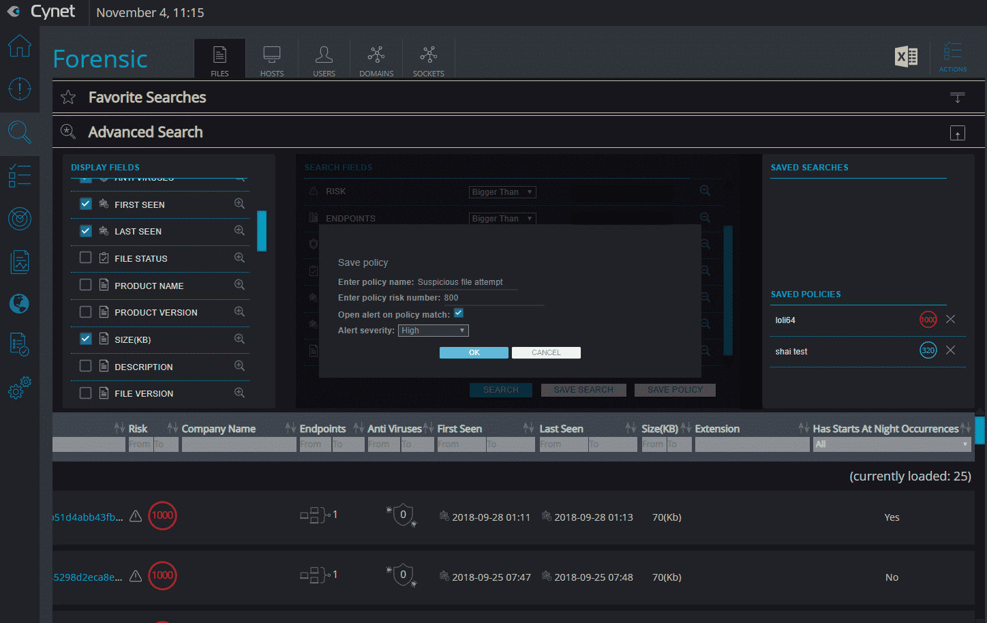Add FIRST SEEN to search fields
The height and width of the screenshot is (623, 987).
pos(239,203)
